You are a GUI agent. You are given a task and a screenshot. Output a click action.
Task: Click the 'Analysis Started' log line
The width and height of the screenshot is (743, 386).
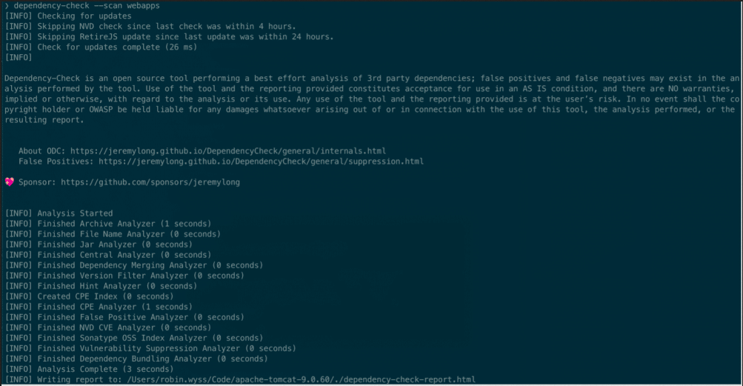click(x=59, y=213)
